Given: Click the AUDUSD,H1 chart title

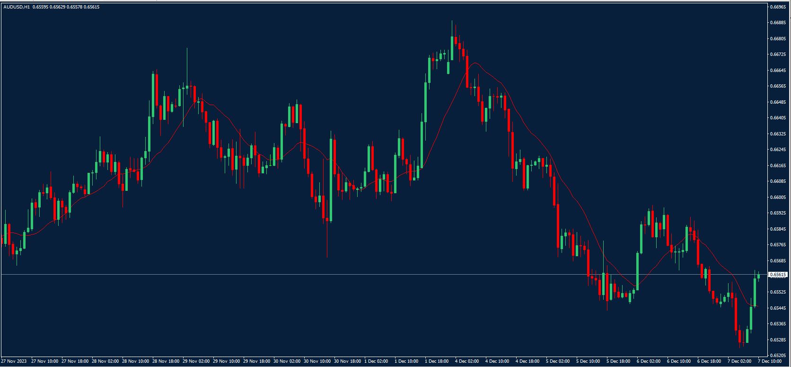Looking at the screenshot, I should (16, 7).
